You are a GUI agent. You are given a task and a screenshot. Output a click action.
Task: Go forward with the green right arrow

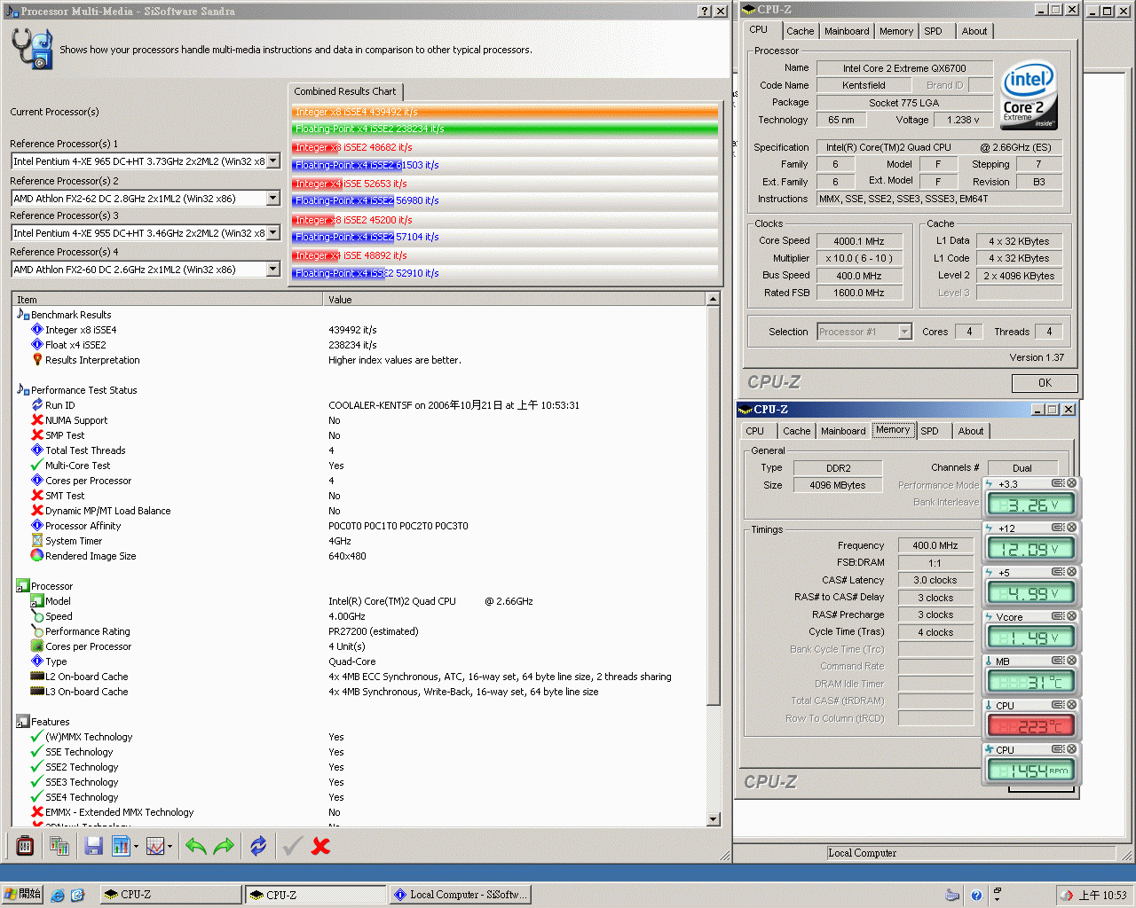[x=224, y=846]
